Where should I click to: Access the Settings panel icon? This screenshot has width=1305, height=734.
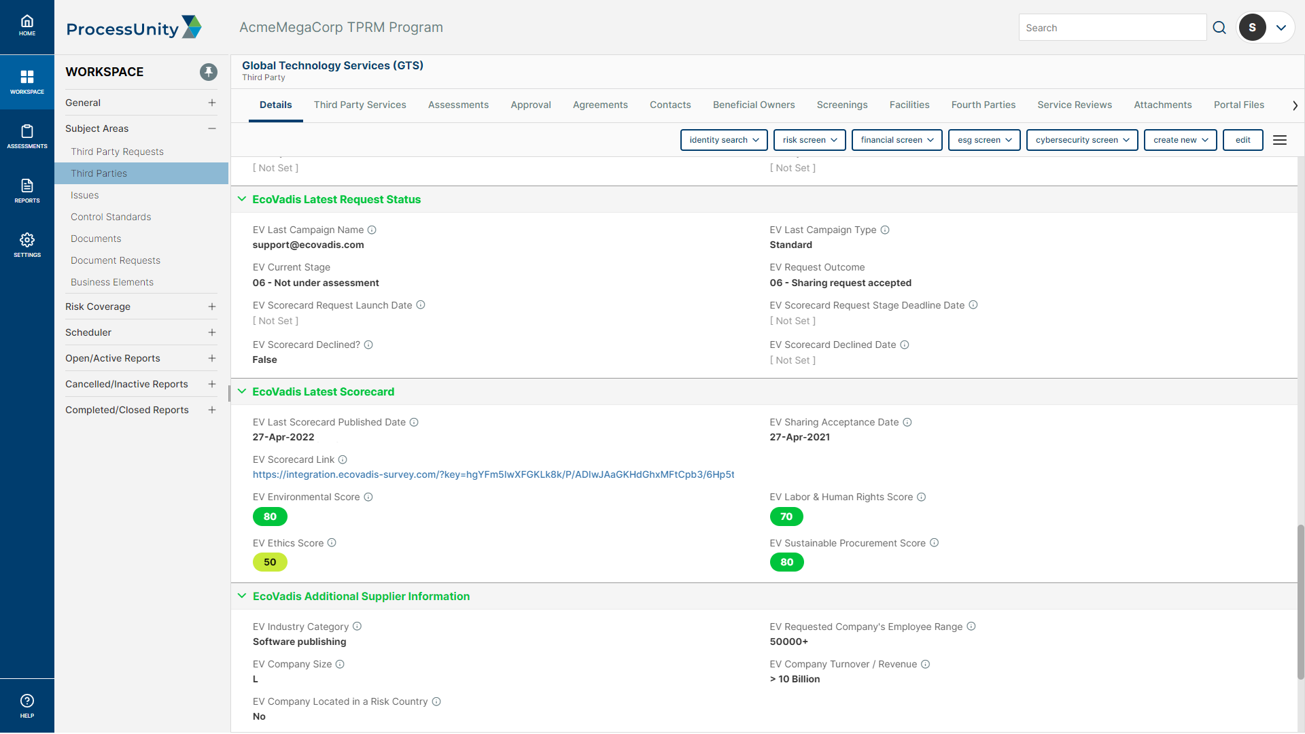click(x=26, y=240)
